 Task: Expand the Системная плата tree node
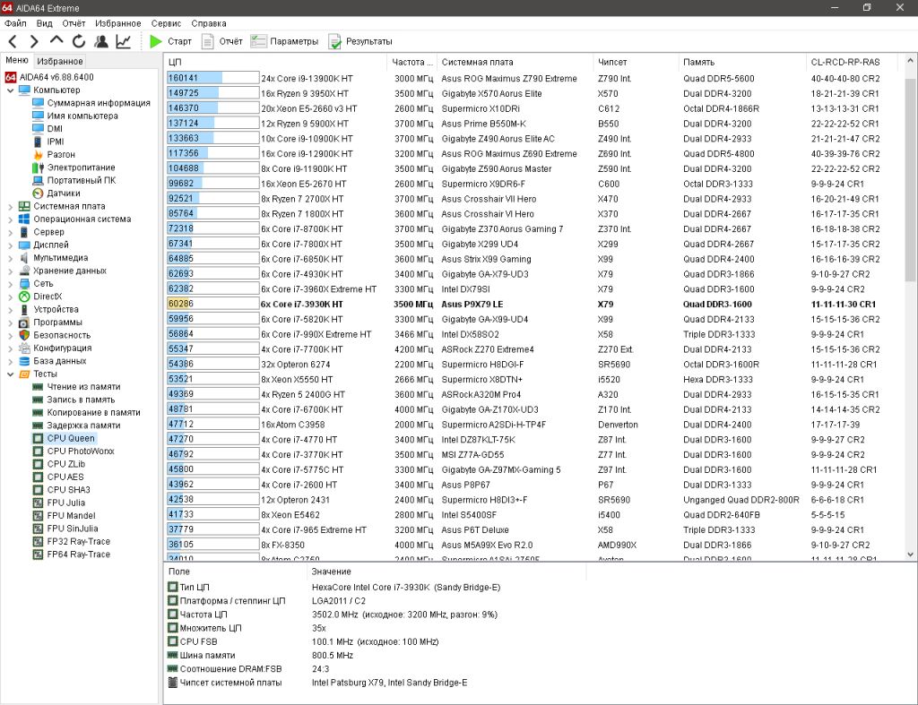point(10,207)
